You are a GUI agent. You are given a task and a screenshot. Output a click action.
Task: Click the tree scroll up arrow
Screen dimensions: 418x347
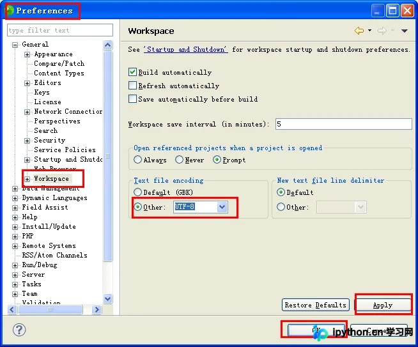108,45
